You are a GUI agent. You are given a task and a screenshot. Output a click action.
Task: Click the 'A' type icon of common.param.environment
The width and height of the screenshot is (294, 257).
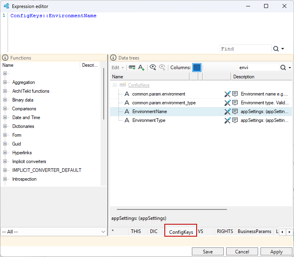(127, 94)
